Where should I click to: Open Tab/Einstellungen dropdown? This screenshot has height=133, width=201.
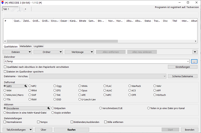click(x=18, y=130)
